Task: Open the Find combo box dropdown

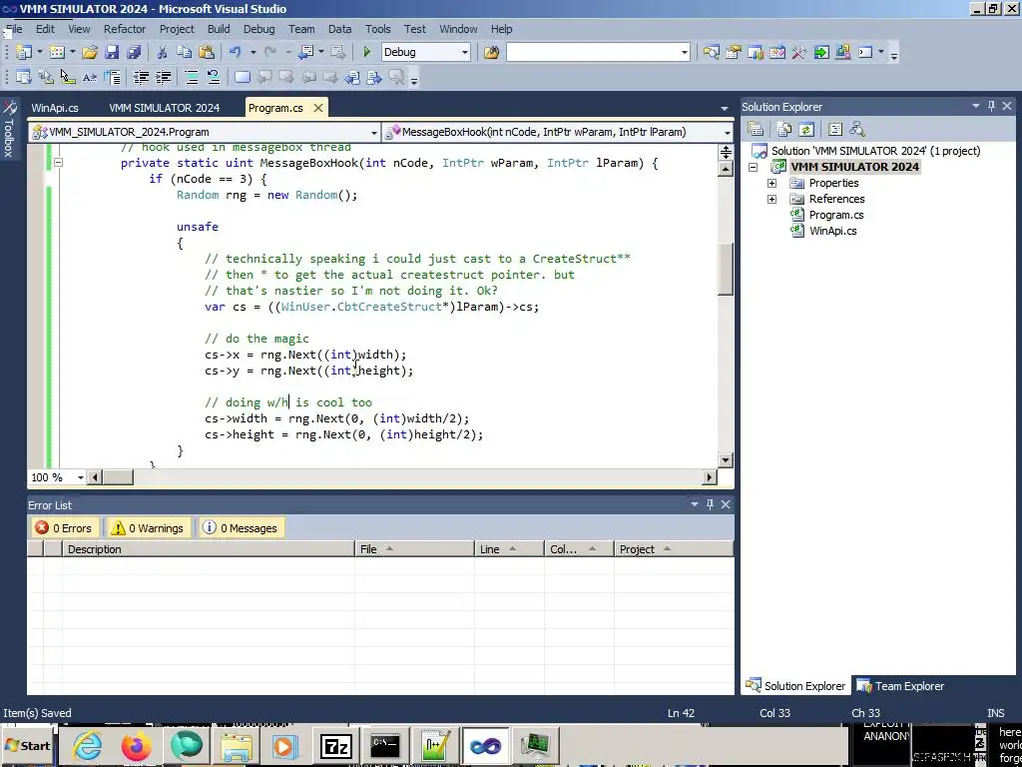Action: pos(685,52)
